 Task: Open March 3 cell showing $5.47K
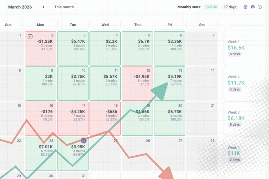point(73,48)
